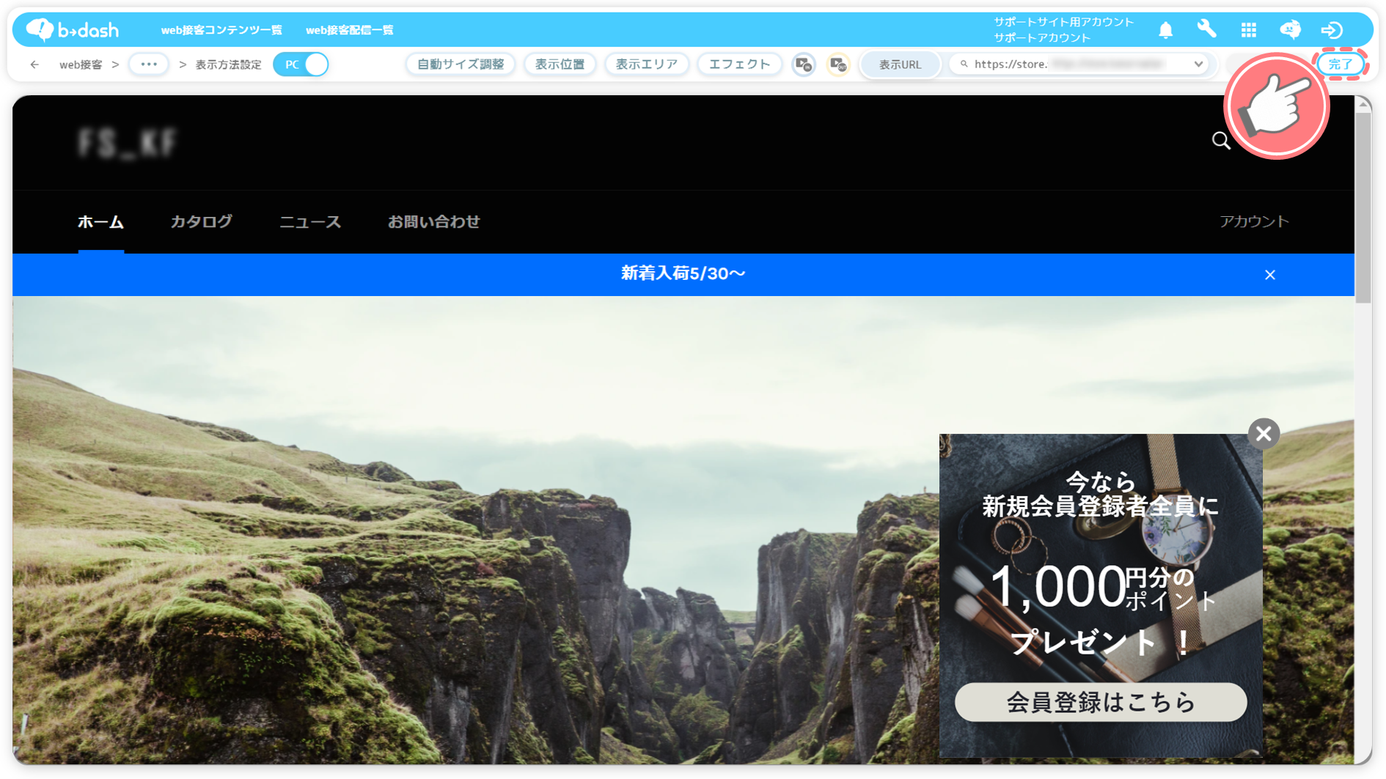Click the b→dash logo

(72, 30)
